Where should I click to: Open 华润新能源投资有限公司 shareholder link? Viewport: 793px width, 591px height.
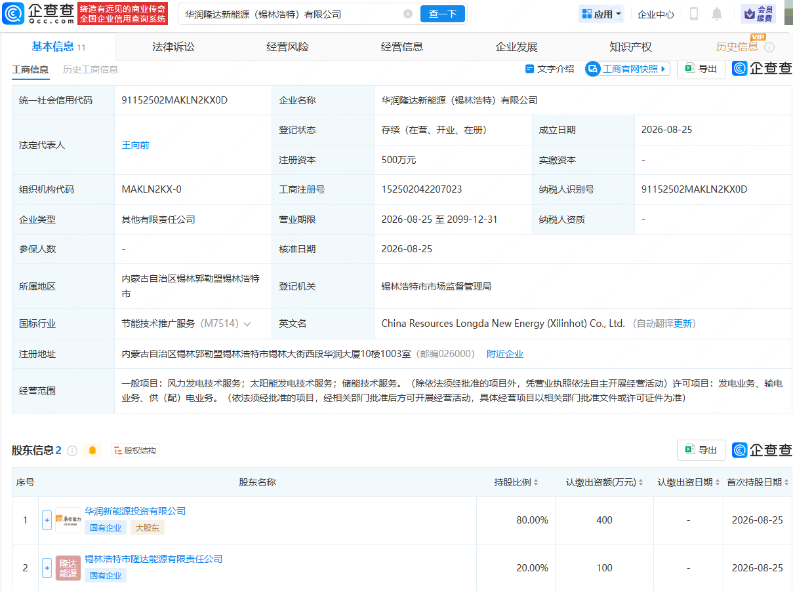click(135, 511)
